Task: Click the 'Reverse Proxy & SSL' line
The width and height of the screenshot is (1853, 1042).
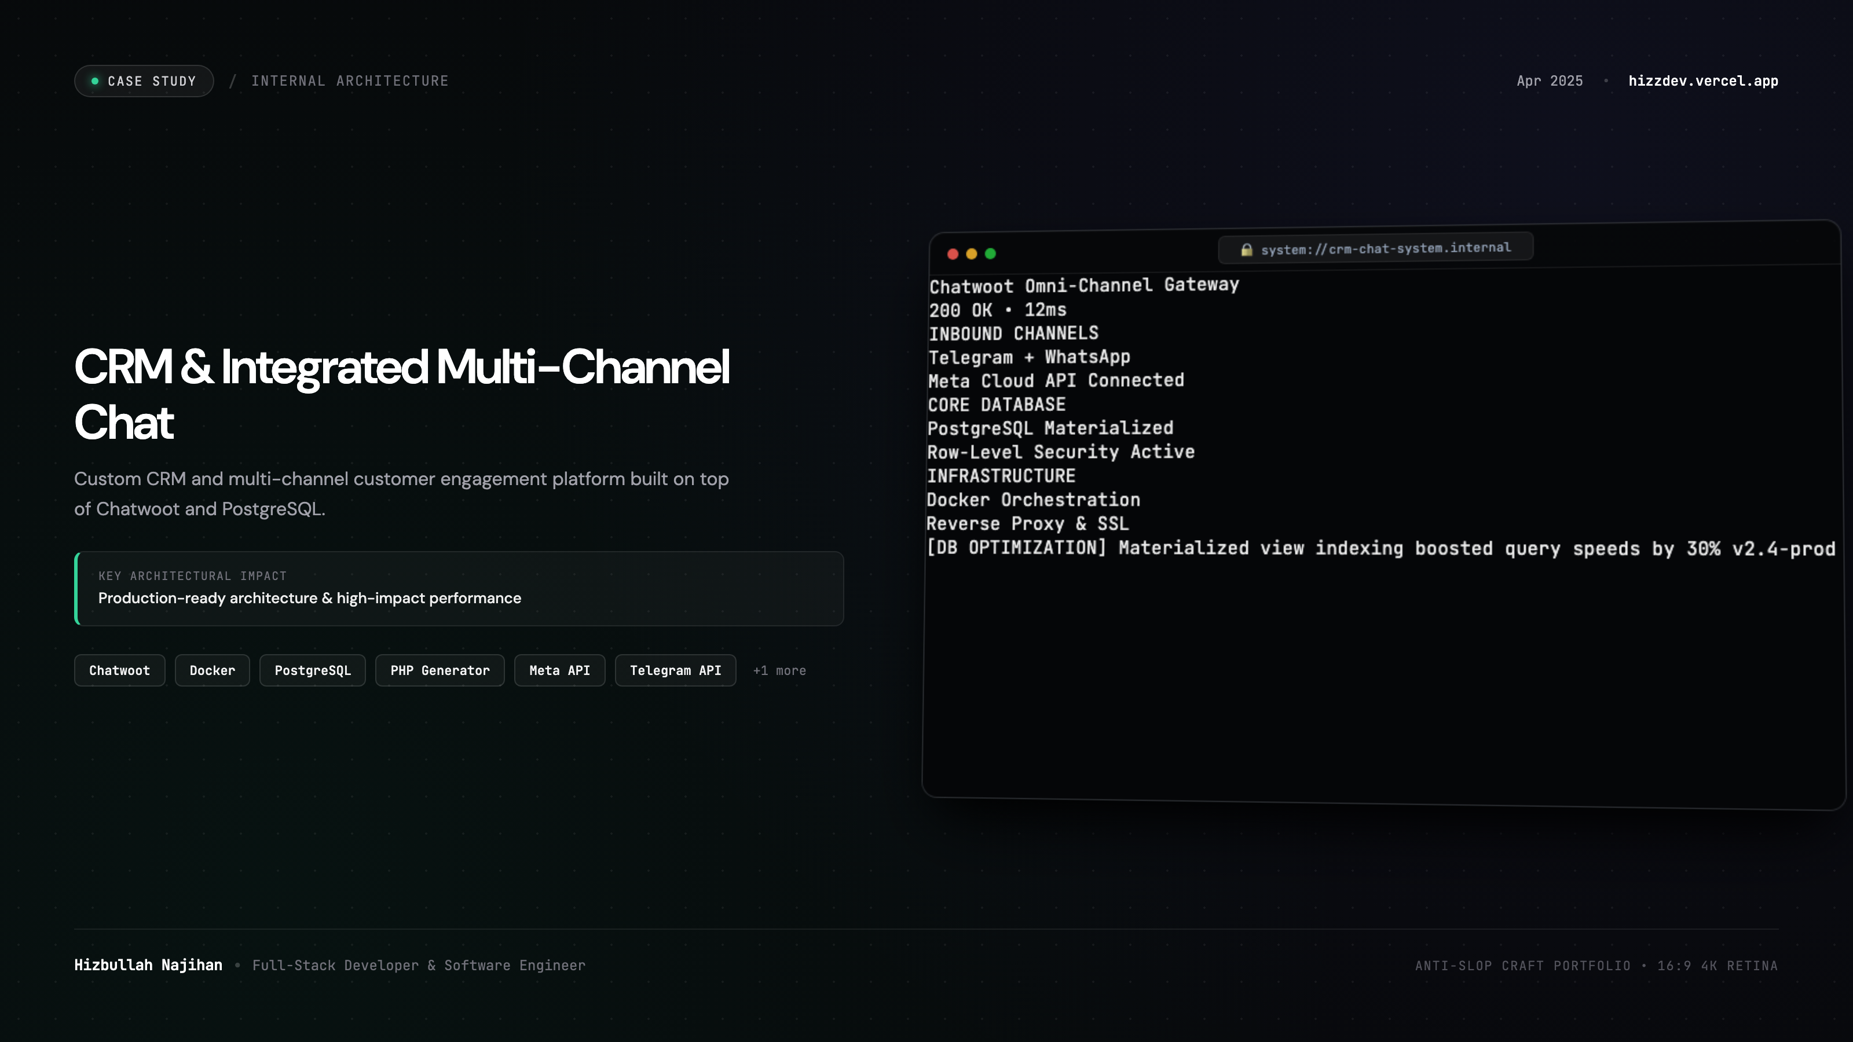Action: [1027, 523]
